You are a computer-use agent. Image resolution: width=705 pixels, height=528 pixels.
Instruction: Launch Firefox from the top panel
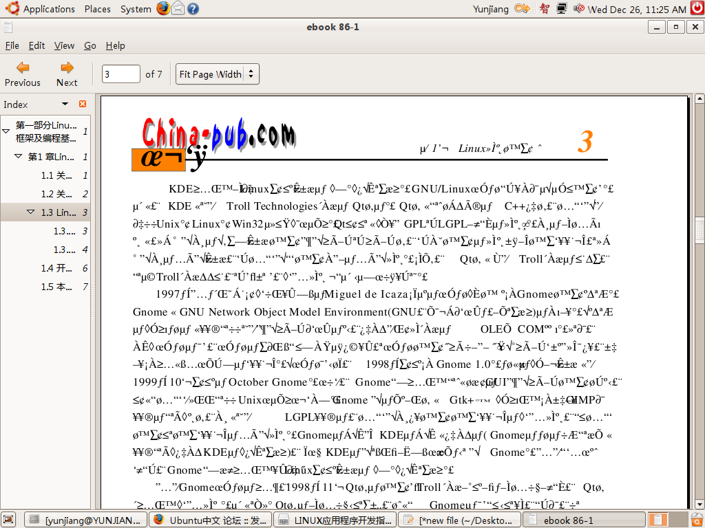pos(162,8)
